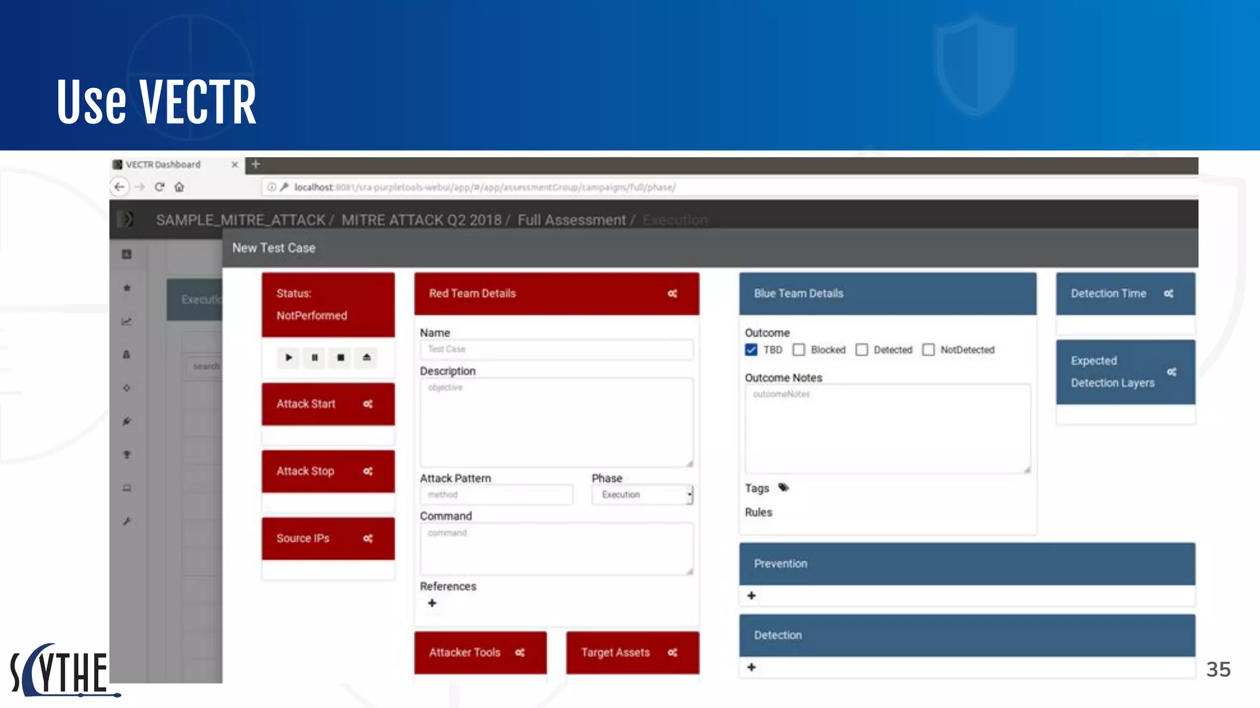Click the play button under Status
1260x708 pixels.
click(x=289, y=357)
